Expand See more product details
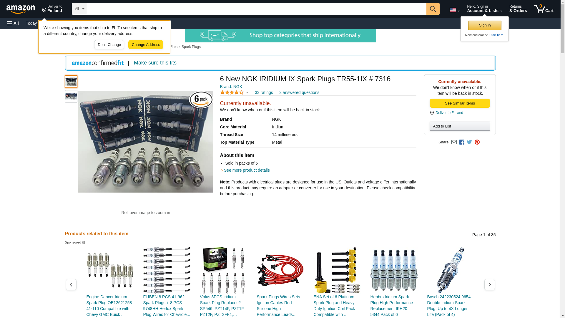Screen dimensions: 565x318 246,170
